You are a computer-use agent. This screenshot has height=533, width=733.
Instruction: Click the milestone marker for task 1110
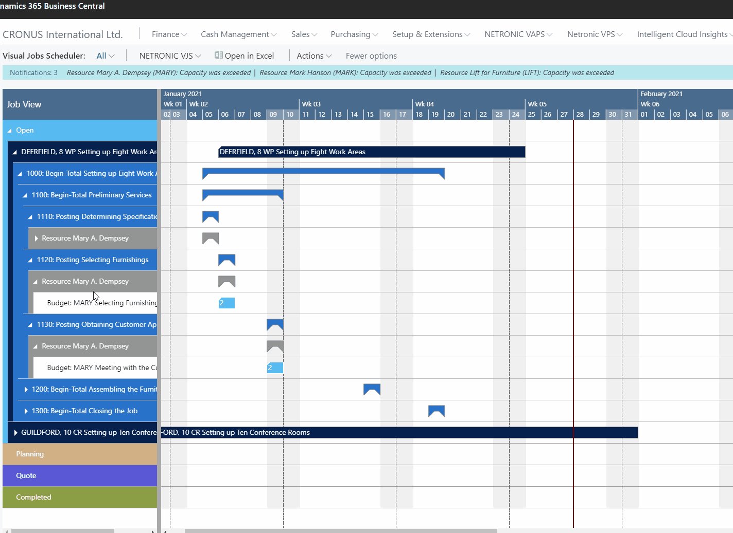click(210, 216)
